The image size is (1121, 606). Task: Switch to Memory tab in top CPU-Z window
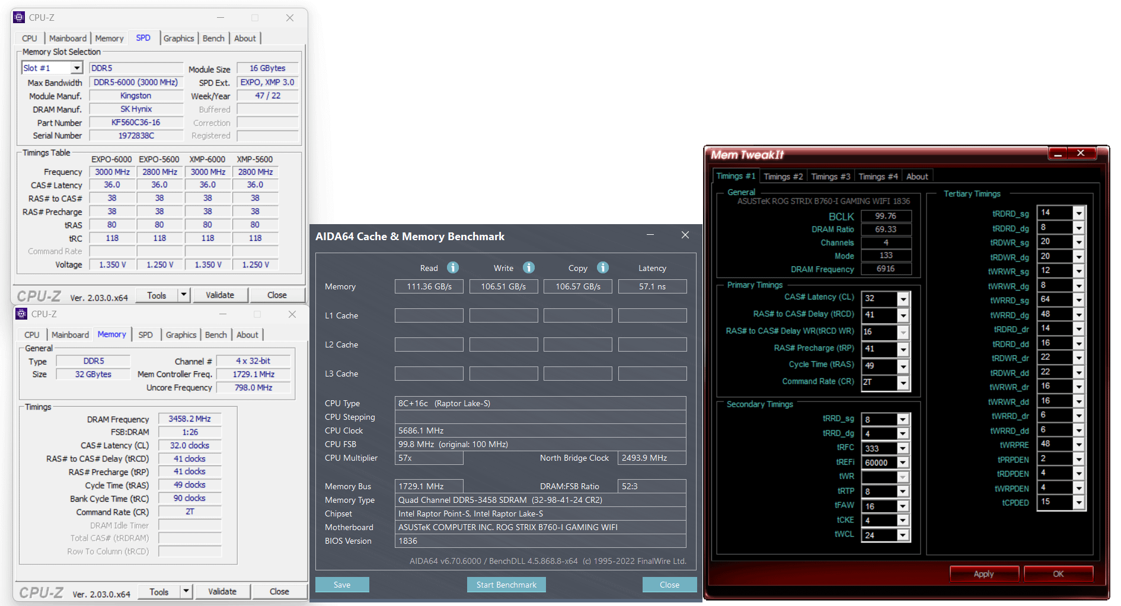click(x=110, y=38)
